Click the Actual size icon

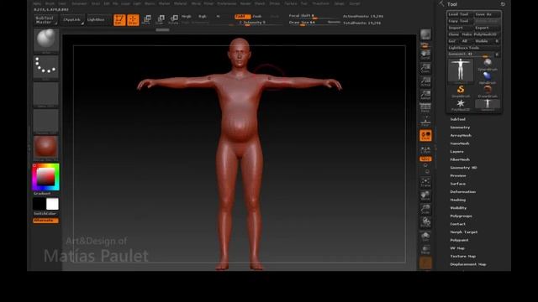(425, 81)
